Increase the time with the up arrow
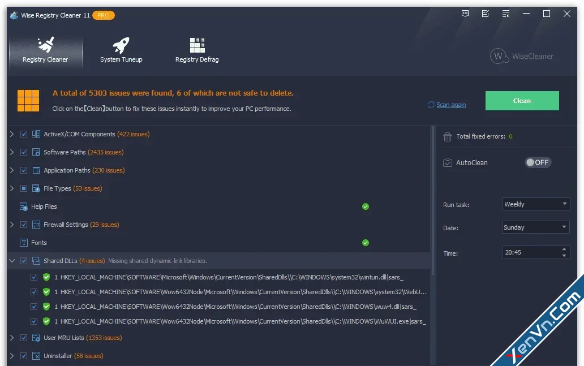The width and height of the screenshot is (584, 366). 564,249
